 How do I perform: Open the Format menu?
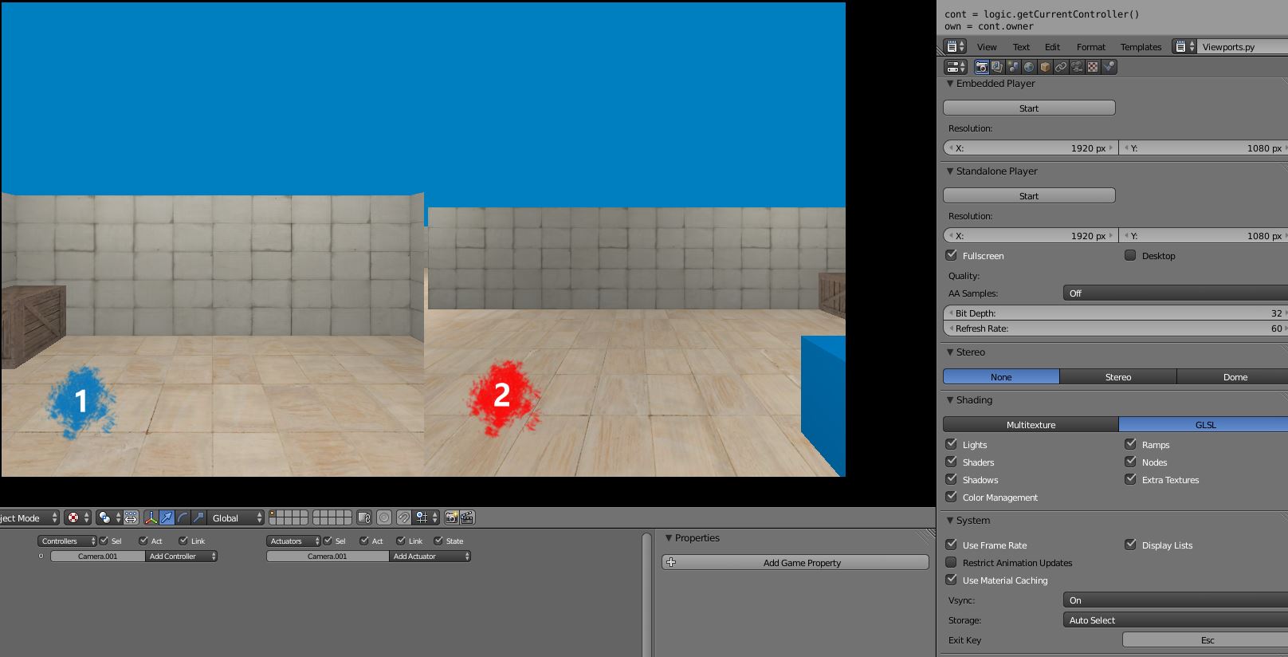click(x=1090, y=47)
